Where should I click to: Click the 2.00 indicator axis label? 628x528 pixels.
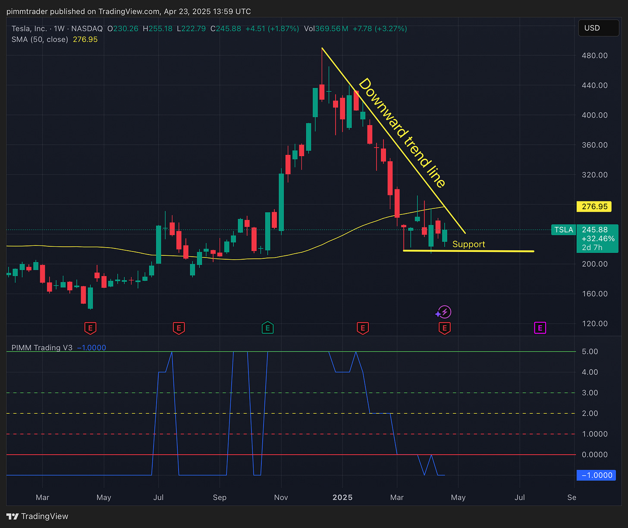coord(590,413)
